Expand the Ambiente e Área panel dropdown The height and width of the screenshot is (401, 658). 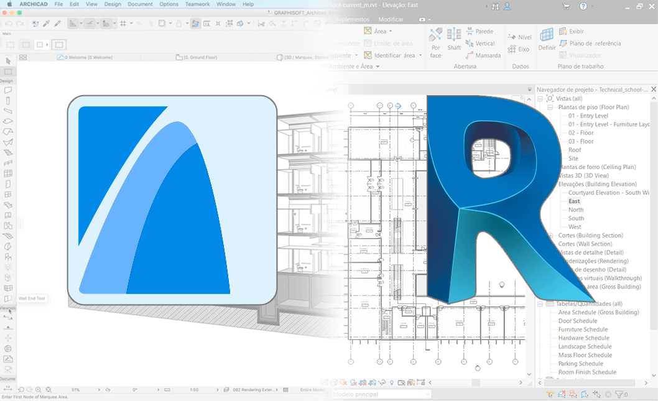[x=378, y=67]
